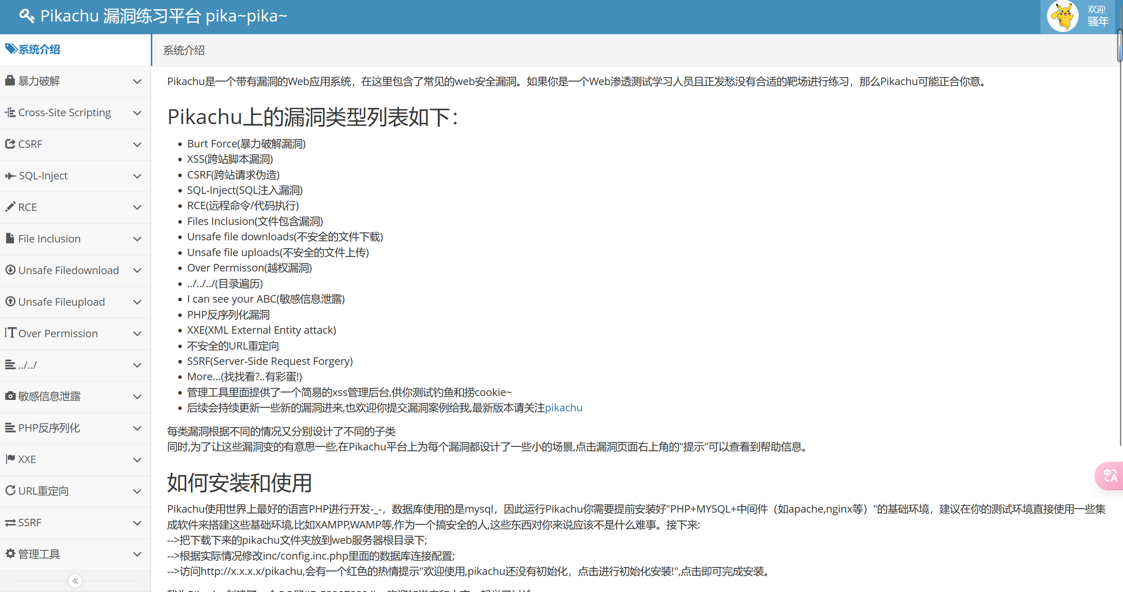Viewport: 1123px width, 592px height.
Task: Click the lock icon beside 暴力破解
Action: 10,81
